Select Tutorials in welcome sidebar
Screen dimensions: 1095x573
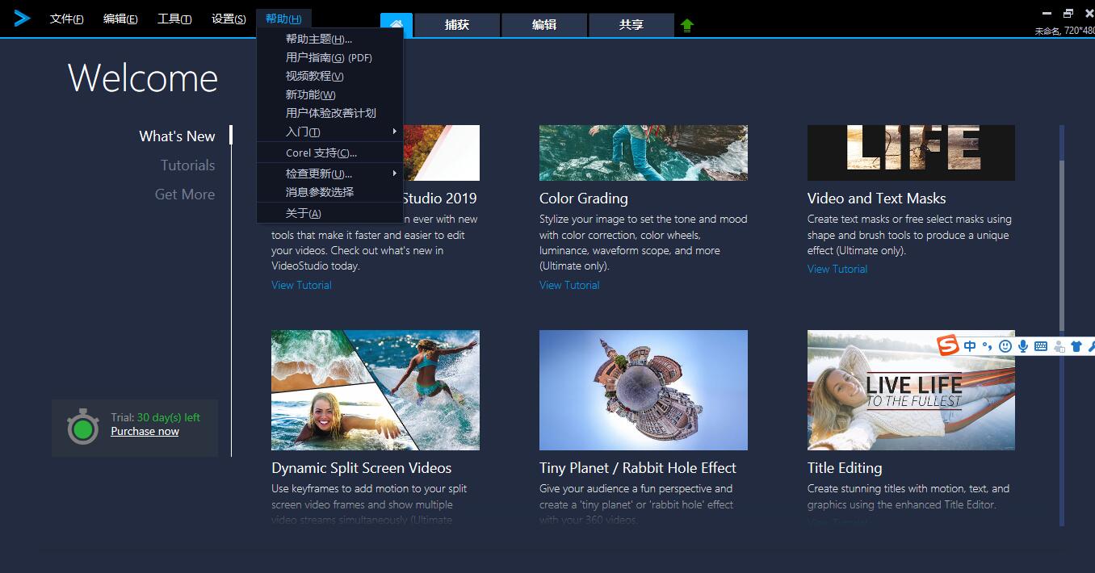[x=187, y=165]
